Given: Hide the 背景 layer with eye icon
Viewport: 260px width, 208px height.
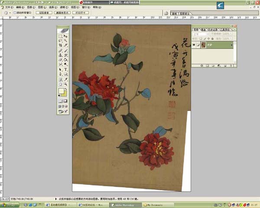Looking at the screenshot, I should (x=194, y=45).
